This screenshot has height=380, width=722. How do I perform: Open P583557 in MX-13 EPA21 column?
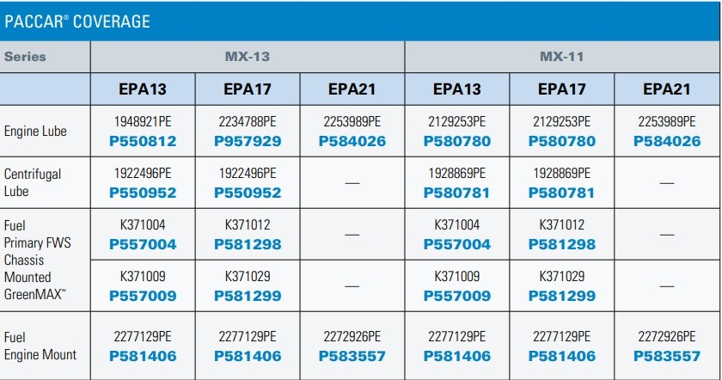coord(352,356)
